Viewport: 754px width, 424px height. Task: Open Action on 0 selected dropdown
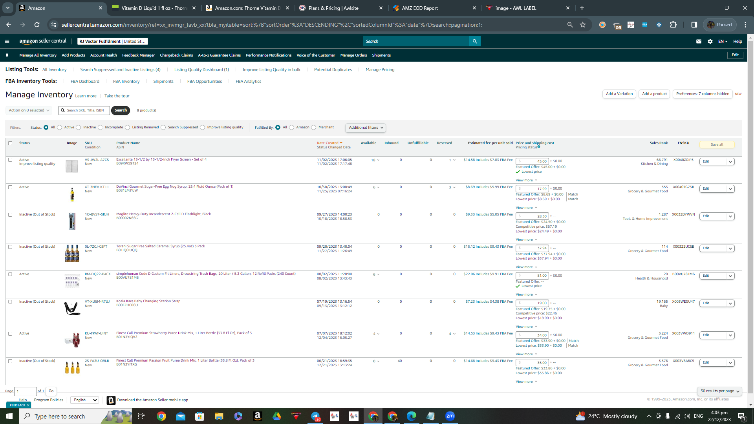pyautogui.click(x=29, y=110)
